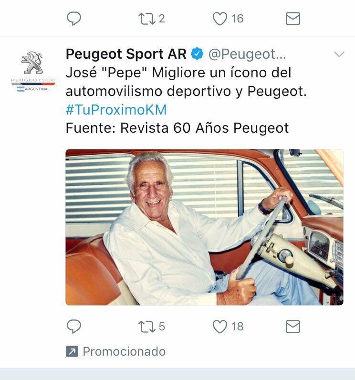This screenshot has height=380, width=355.
Task: Like the Peugeot Sport AR tweet
Action: pyautogui.click(x=220, y=327)
